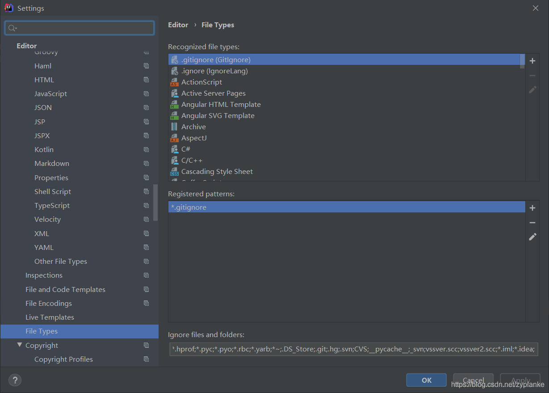Viewport: 549px width, 393px height.
Task: Select Markdown in the Editor list
Action: click(51, 163)
